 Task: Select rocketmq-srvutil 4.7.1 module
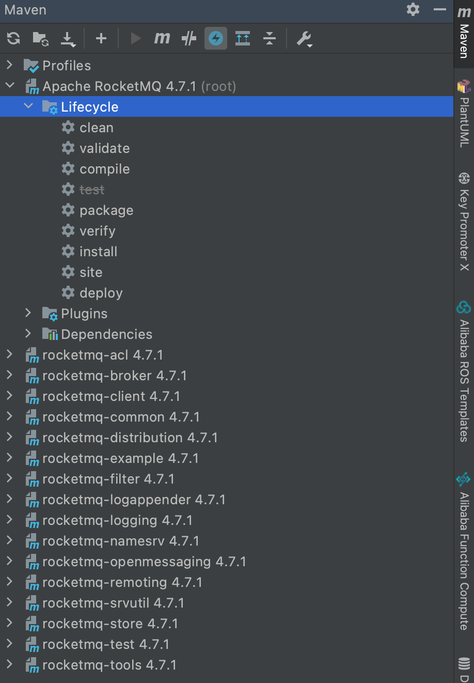(113, 603)
